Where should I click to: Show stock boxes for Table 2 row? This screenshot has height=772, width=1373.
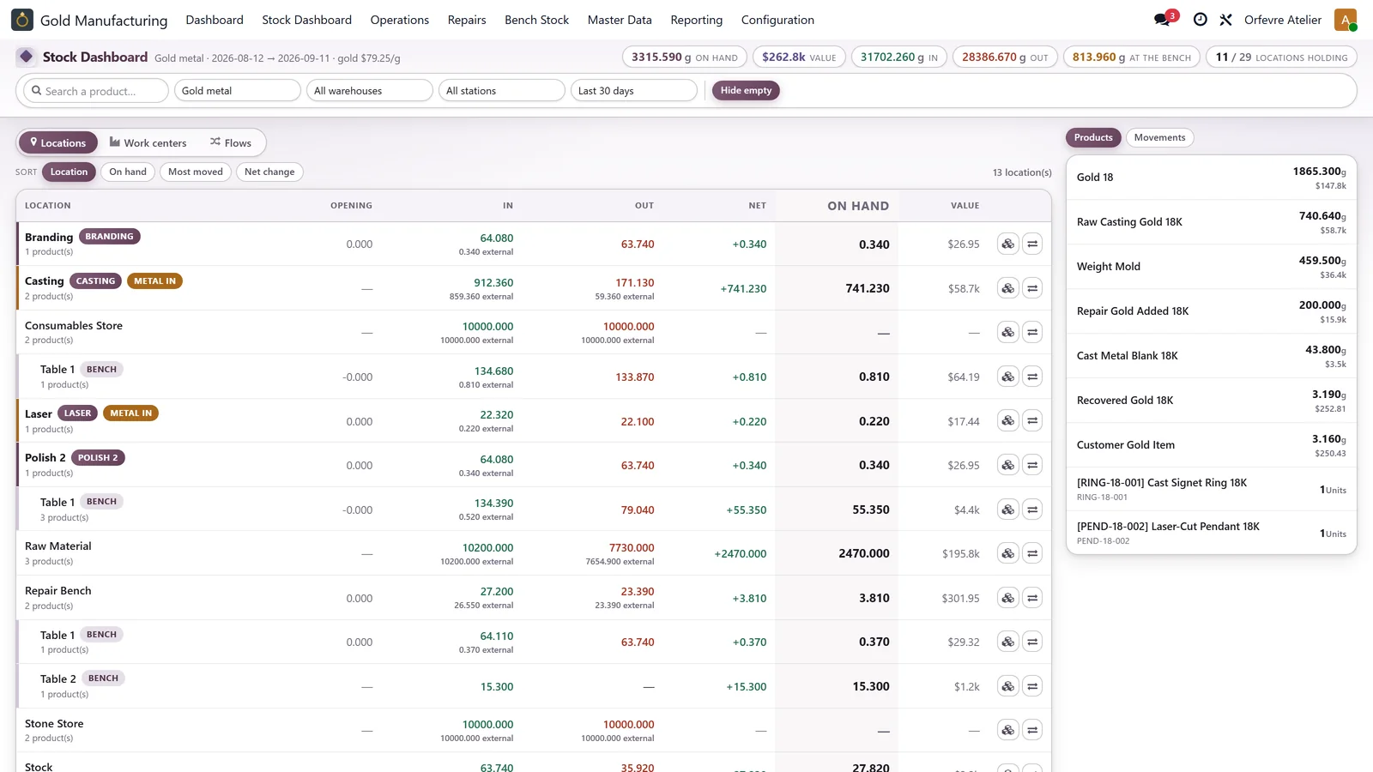click(x=1008, y=686)
